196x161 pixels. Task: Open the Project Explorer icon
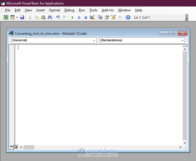click(x=100, y=17)
